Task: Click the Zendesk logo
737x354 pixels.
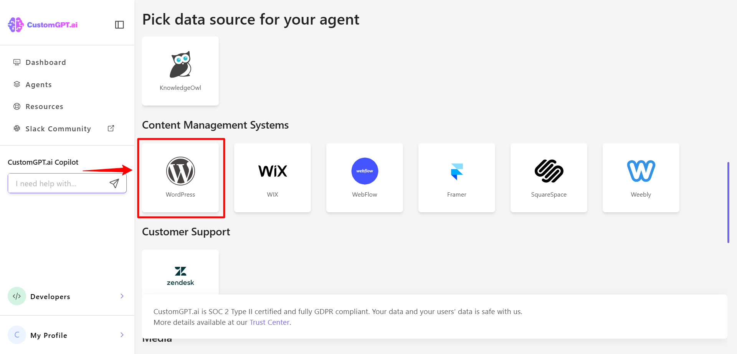Action: [x=180, y=276]
